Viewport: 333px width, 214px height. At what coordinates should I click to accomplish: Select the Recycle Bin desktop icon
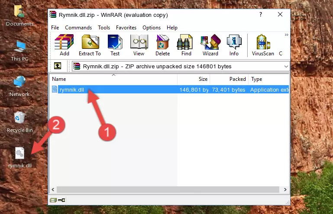coord(20,122)
